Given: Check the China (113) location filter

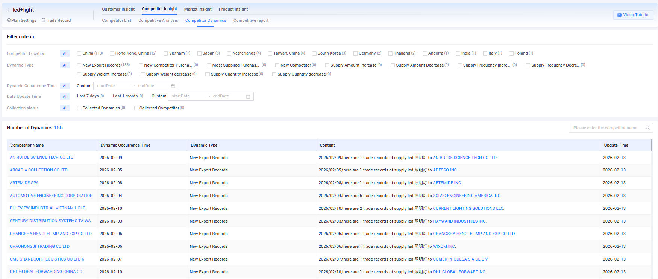Looking at the screenshot, I should pyautogui.click(x=79, y=53).
